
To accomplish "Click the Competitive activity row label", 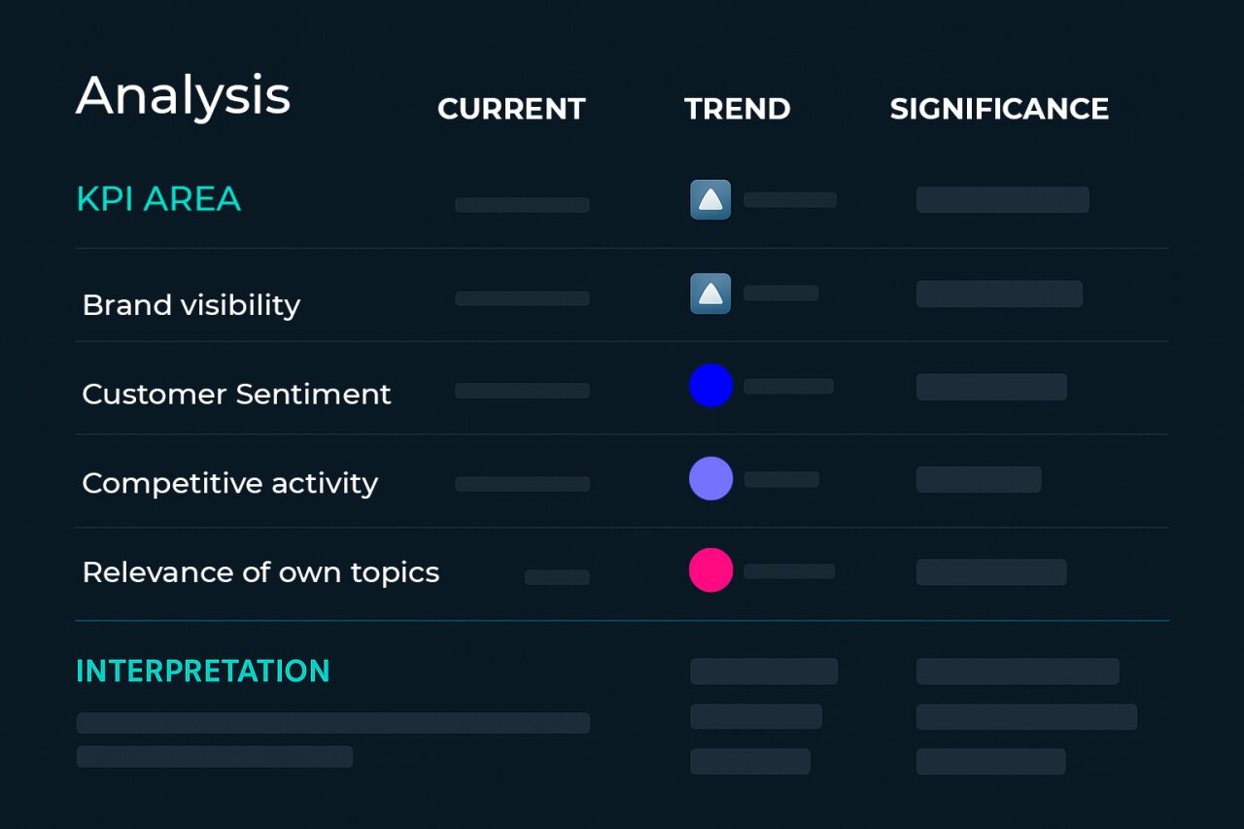I will click(229, 483).
